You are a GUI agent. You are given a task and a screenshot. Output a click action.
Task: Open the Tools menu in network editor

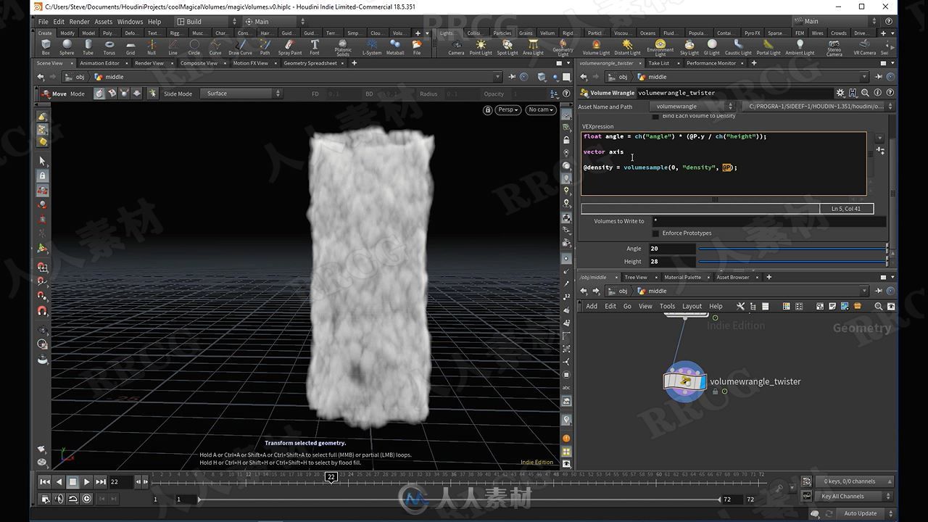pos(667,306)
